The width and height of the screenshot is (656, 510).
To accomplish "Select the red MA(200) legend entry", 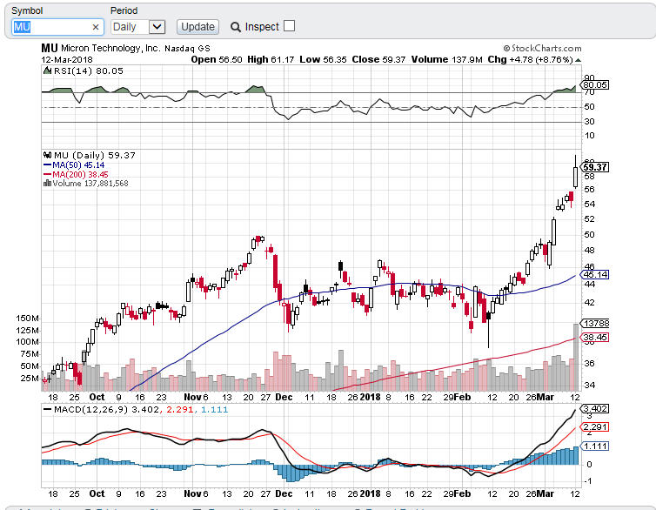I will tap(77, 174).
